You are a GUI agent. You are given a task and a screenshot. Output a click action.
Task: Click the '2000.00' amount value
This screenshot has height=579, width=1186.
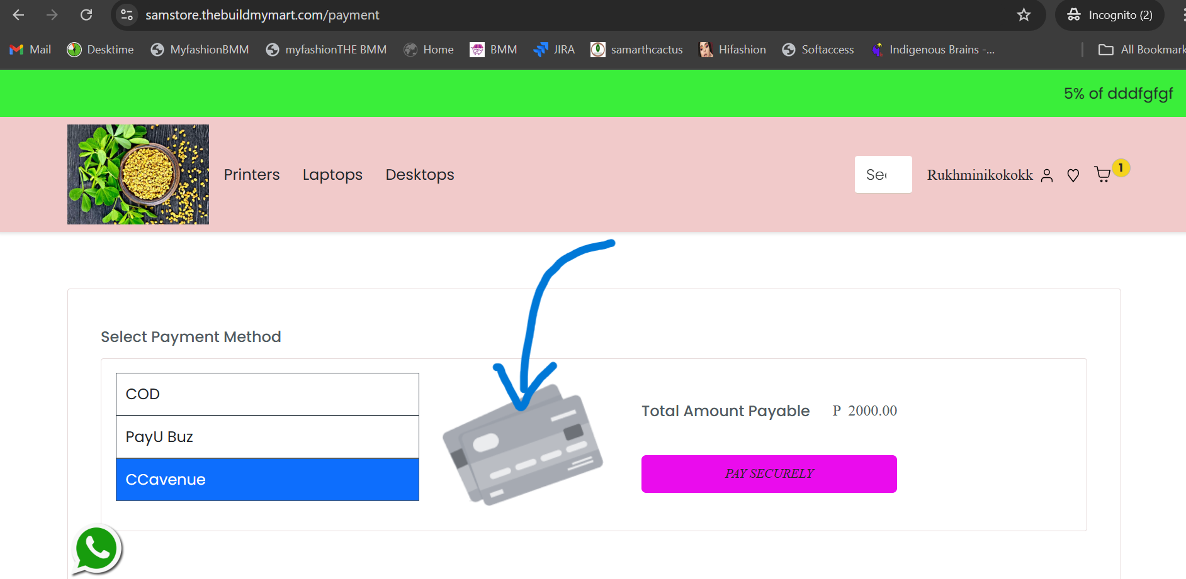click(x=873, y=411)
